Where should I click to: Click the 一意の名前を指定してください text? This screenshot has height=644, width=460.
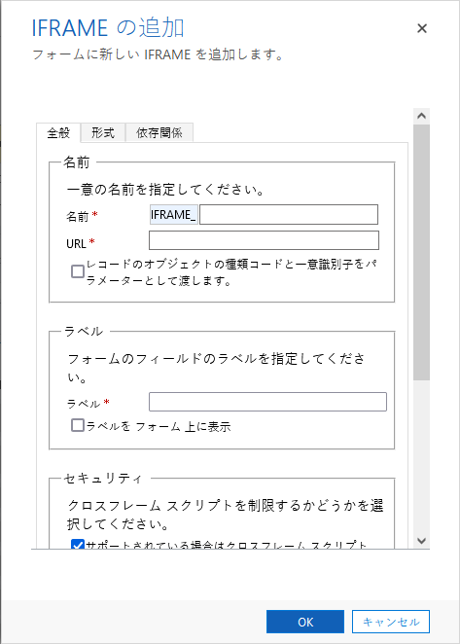tap(164, 191)
